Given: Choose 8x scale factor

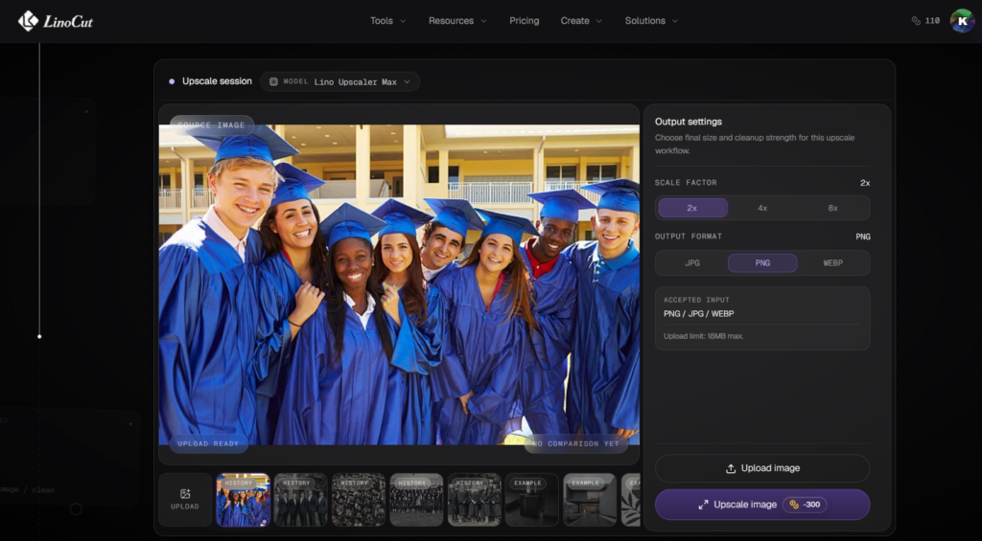Looking at the screenshot, I should [833, 209].
